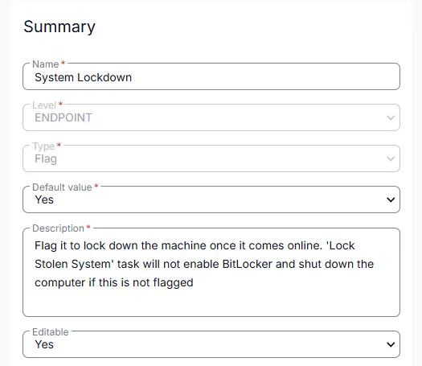Click the Level field chevron arrow

391,117
